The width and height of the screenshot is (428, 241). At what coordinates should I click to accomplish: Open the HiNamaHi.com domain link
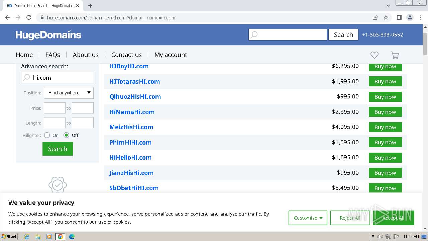click(x=132, y=112)
